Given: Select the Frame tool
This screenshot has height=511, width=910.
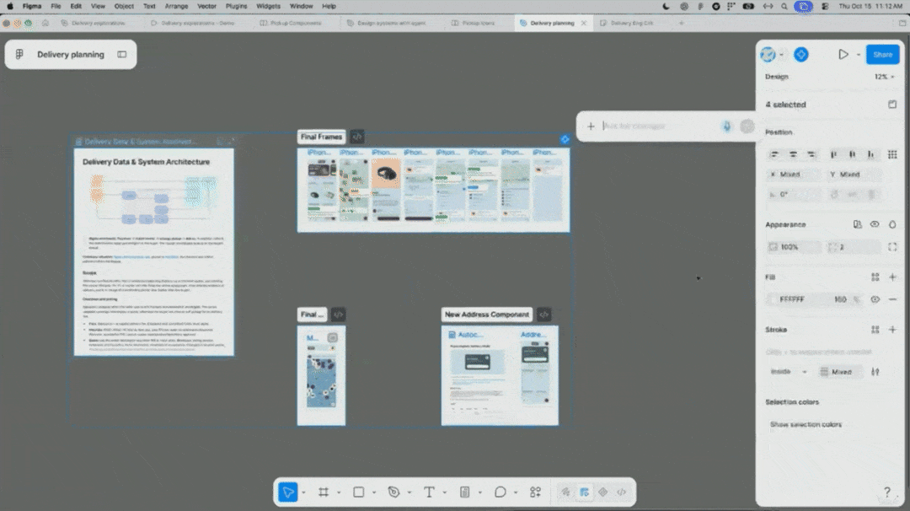Looking at the screenshot, I should [x=324, y=492].
